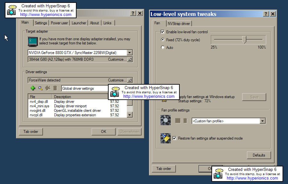
Task: Click the Display properties extension description
Action: click(x=75, y=115)
